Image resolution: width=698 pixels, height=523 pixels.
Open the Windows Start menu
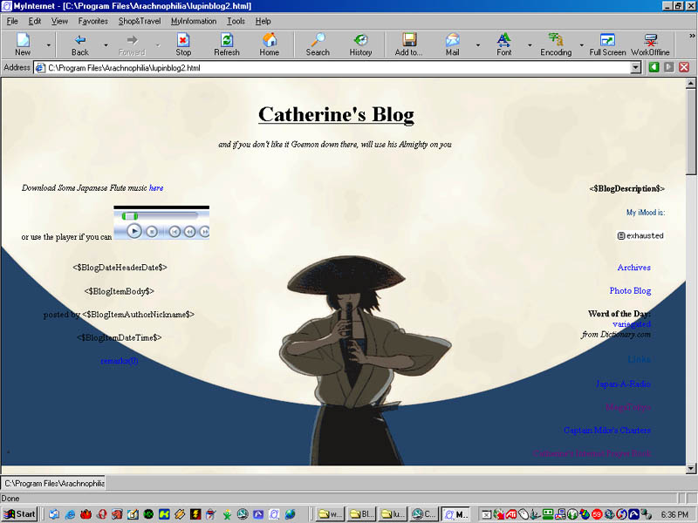19,514
